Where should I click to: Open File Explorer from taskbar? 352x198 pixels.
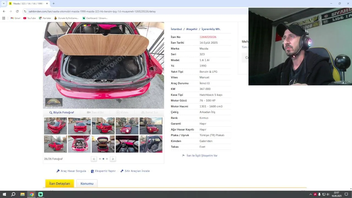coord(23,194)
